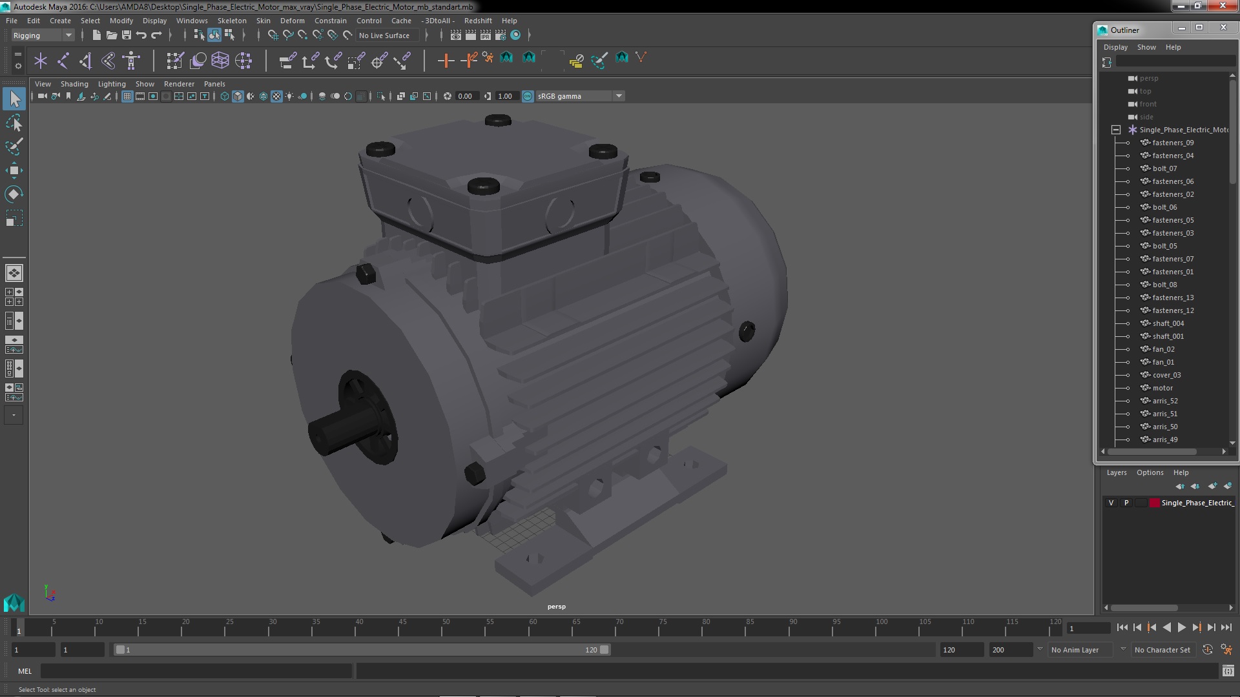Undo last action using toolbar arrow
The width and height of the screenshot is (1240, 697).
[x=141, y=35]
